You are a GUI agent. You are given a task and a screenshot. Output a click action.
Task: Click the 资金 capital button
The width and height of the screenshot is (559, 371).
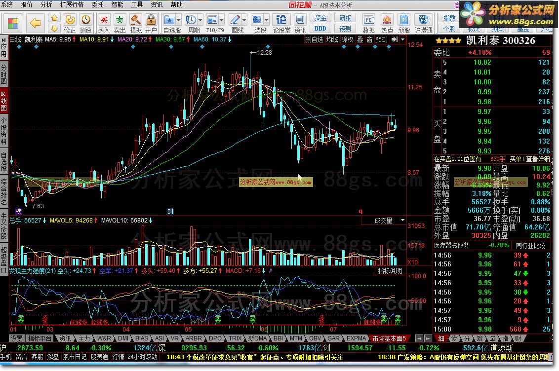[x=320, y=18]
